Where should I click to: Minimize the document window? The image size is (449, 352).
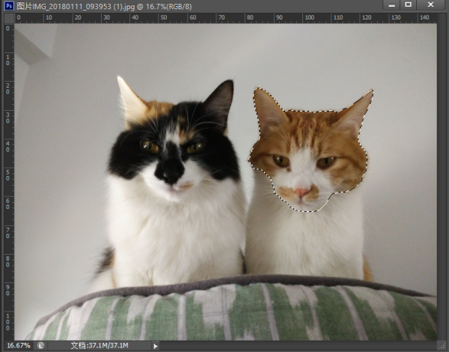390,4
